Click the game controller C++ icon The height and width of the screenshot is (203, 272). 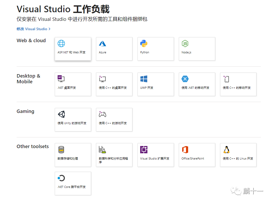(102, 114)
